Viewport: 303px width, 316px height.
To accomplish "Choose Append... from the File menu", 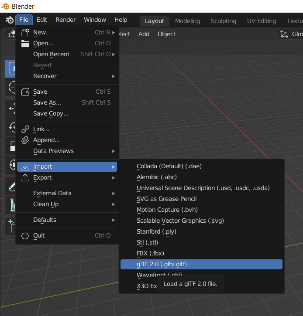I will (67, 140).
